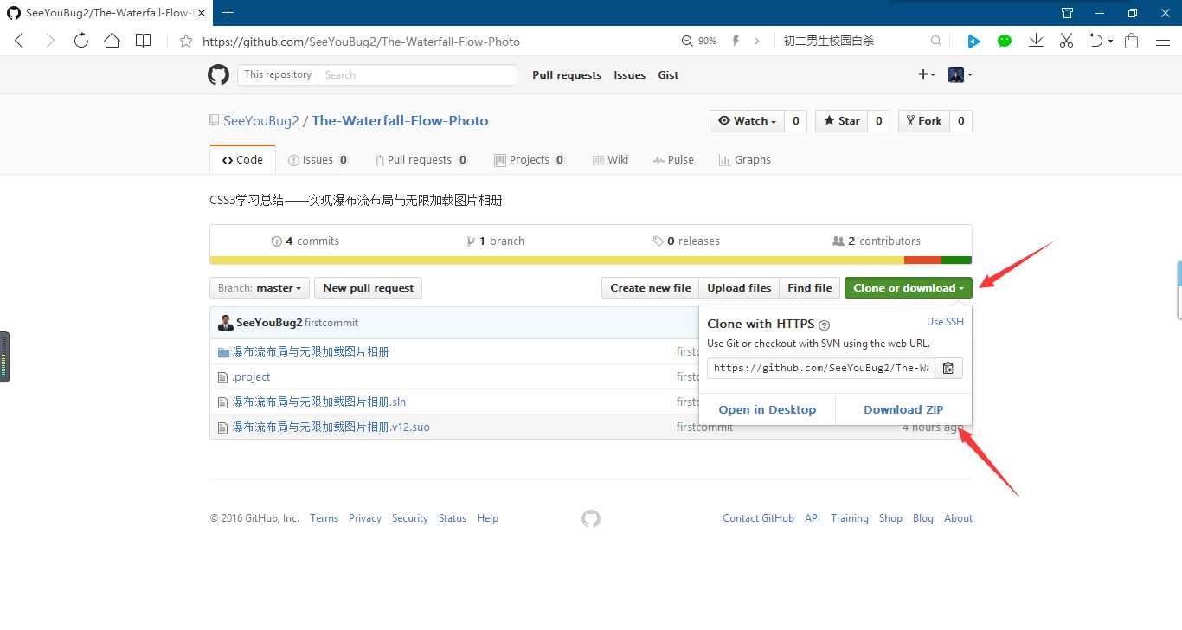Click SeeYouBug2 commit author avatar

226,323
